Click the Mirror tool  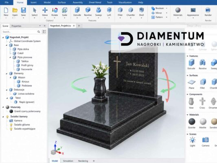point(157,13)
